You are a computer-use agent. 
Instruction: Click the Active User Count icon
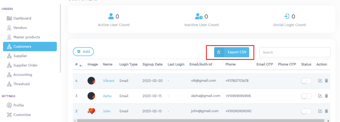(111, 17)
